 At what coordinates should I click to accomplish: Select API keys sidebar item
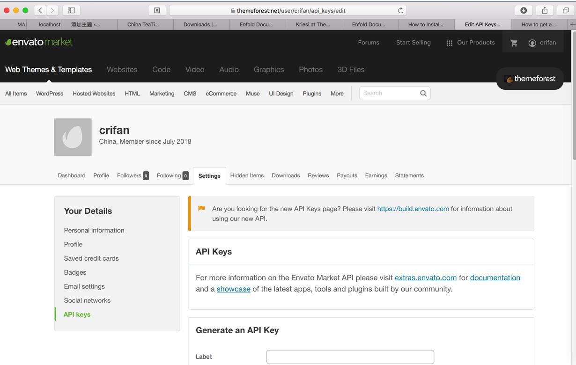coord(77,314)
